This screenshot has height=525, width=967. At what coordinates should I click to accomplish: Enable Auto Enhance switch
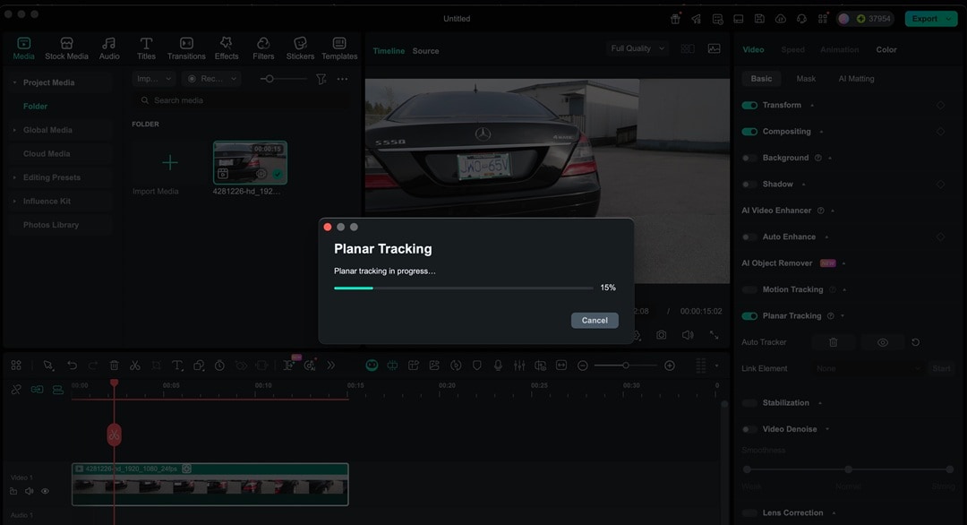[749, 237]
